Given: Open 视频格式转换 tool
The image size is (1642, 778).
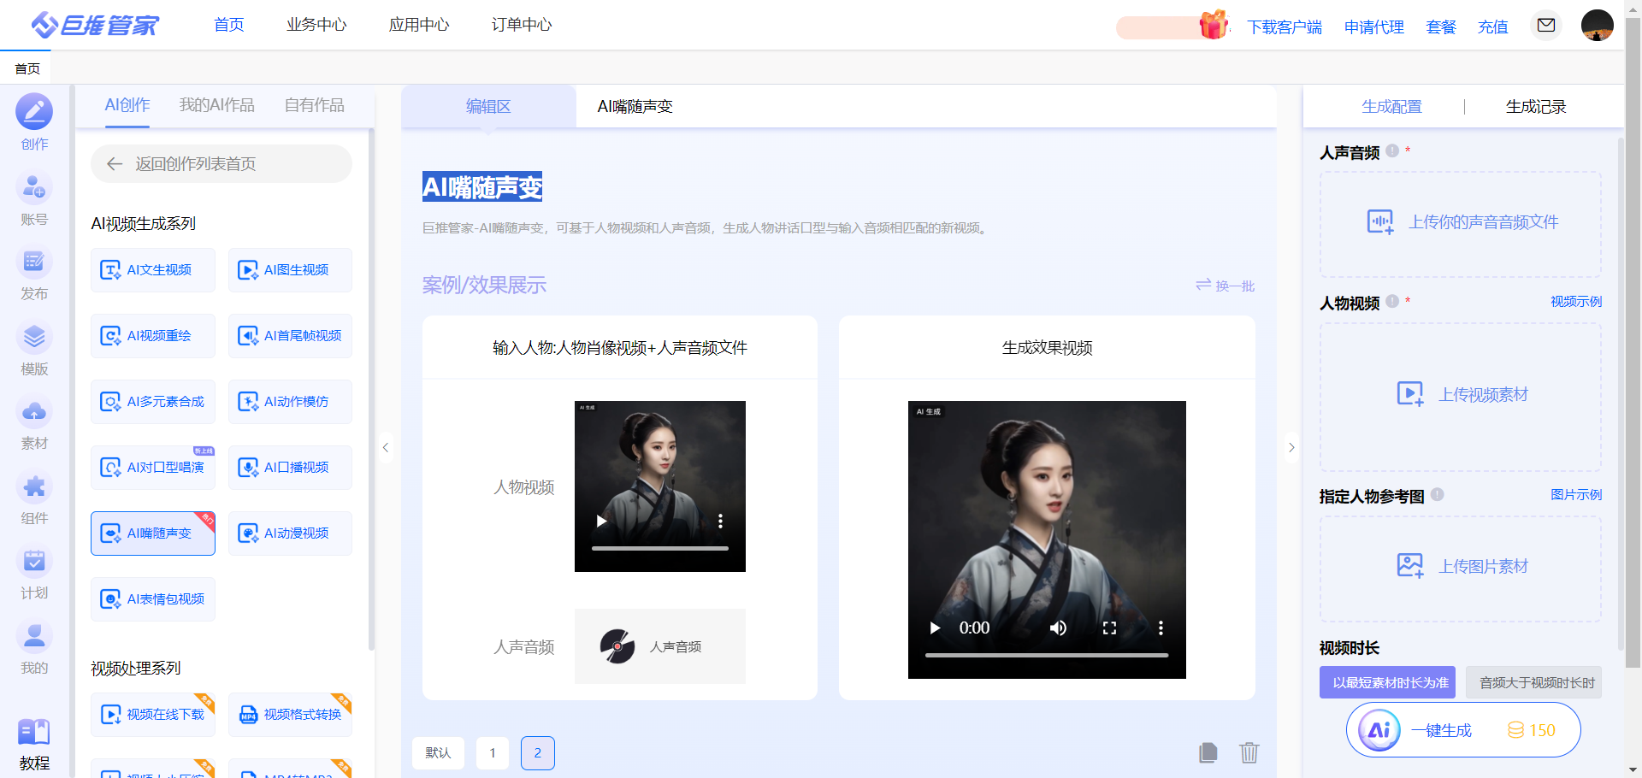Looking at the screenshot, I should [x=290, y=715].
